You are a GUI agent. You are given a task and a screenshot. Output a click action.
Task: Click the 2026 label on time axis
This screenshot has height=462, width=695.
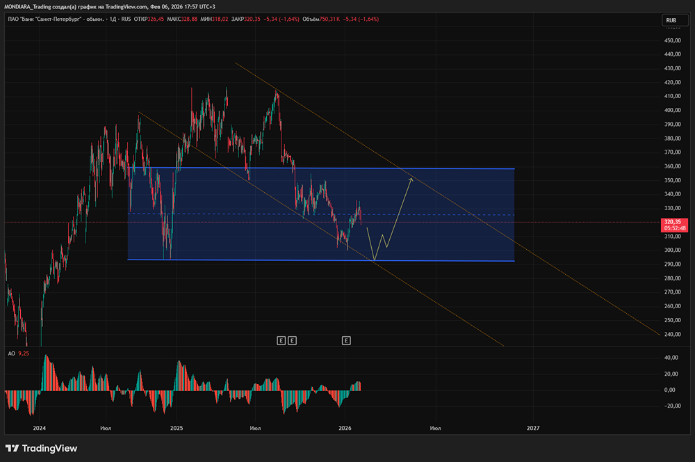tap(345, 428)
